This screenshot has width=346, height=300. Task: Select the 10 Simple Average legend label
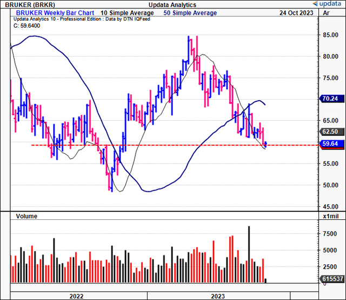[127, 13]
